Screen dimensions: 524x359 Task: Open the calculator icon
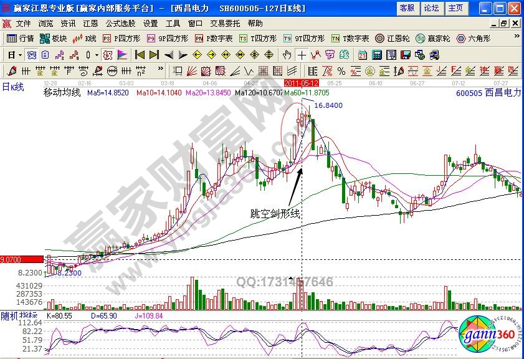click(x=376, y=55)
